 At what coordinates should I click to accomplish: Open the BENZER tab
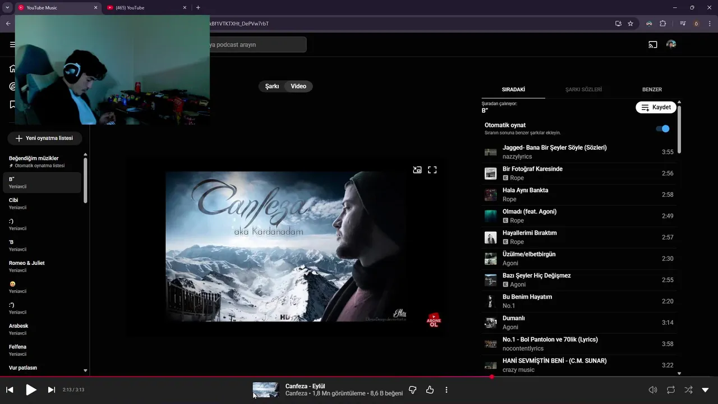pyautogui.click(x=652, y=89)
